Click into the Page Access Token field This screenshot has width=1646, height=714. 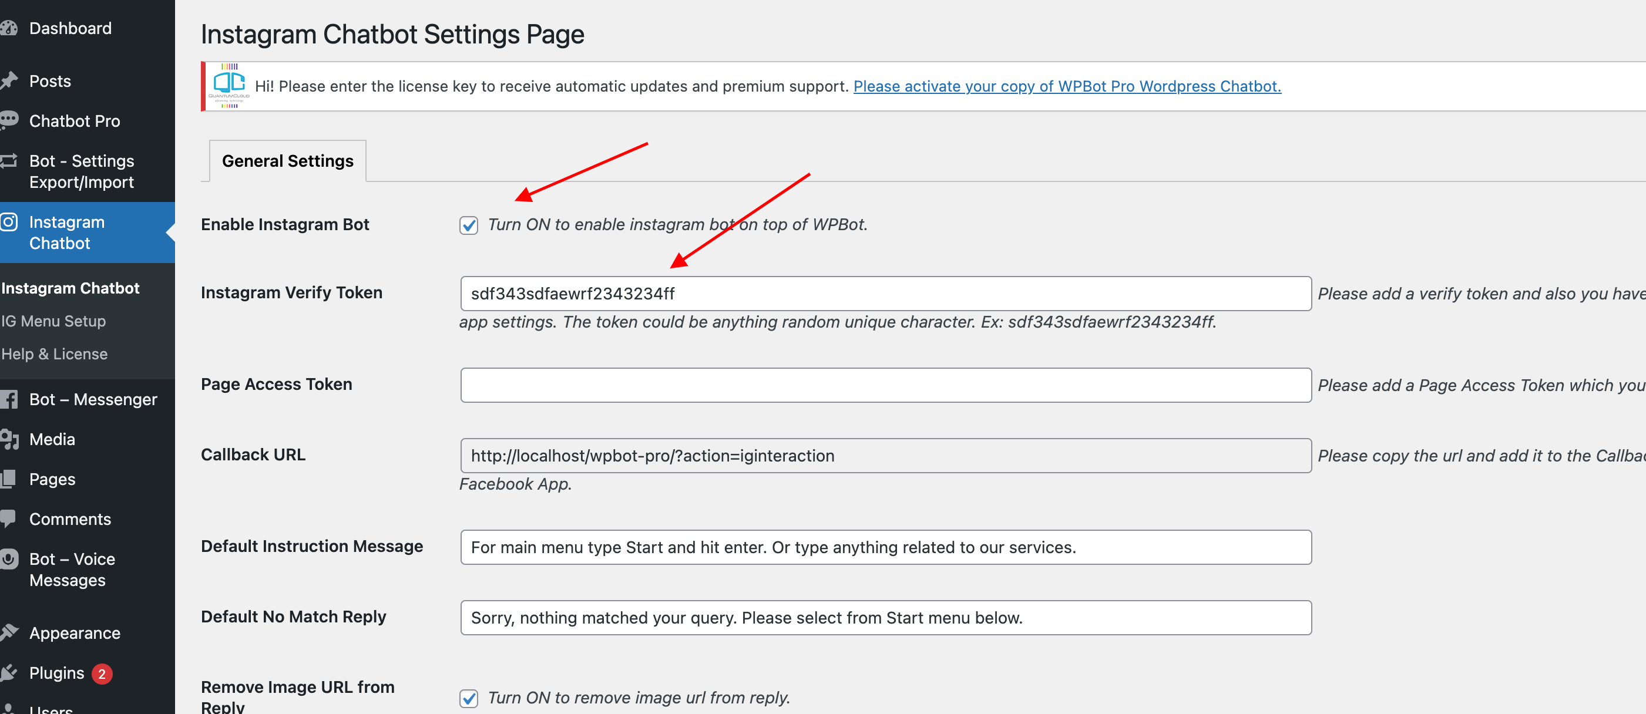click(x=886, y=385)
